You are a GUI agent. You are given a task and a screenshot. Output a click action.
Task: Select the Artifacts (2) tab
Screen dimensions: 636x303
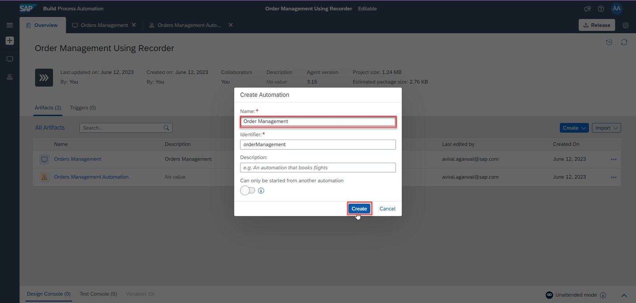coord(48,108)
